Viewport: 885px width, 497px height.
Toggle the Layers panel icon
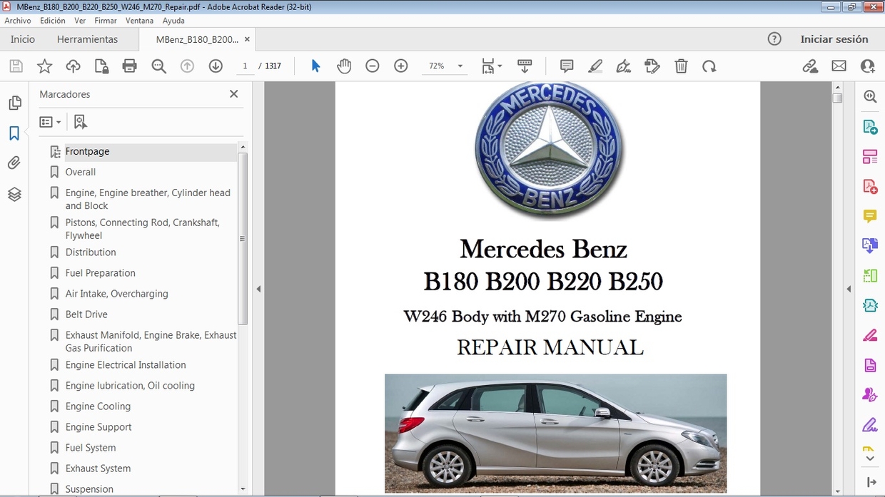(14, 194)
